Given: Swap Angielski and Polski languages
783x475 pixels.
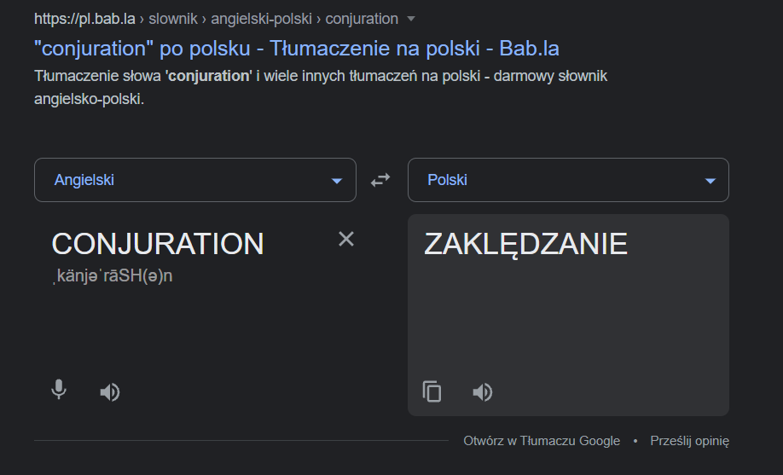Looking at the screenshot, I should (380, 180).
